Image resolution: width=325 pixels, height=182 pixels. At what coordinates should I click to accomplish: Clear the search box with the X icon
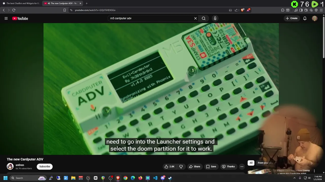click(x=196, y=18)
